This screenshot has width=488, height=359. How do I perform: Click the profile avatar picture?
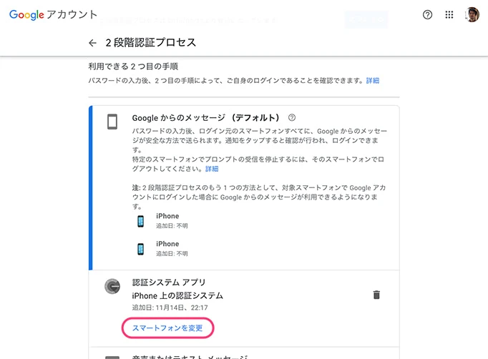coord(472,14)
